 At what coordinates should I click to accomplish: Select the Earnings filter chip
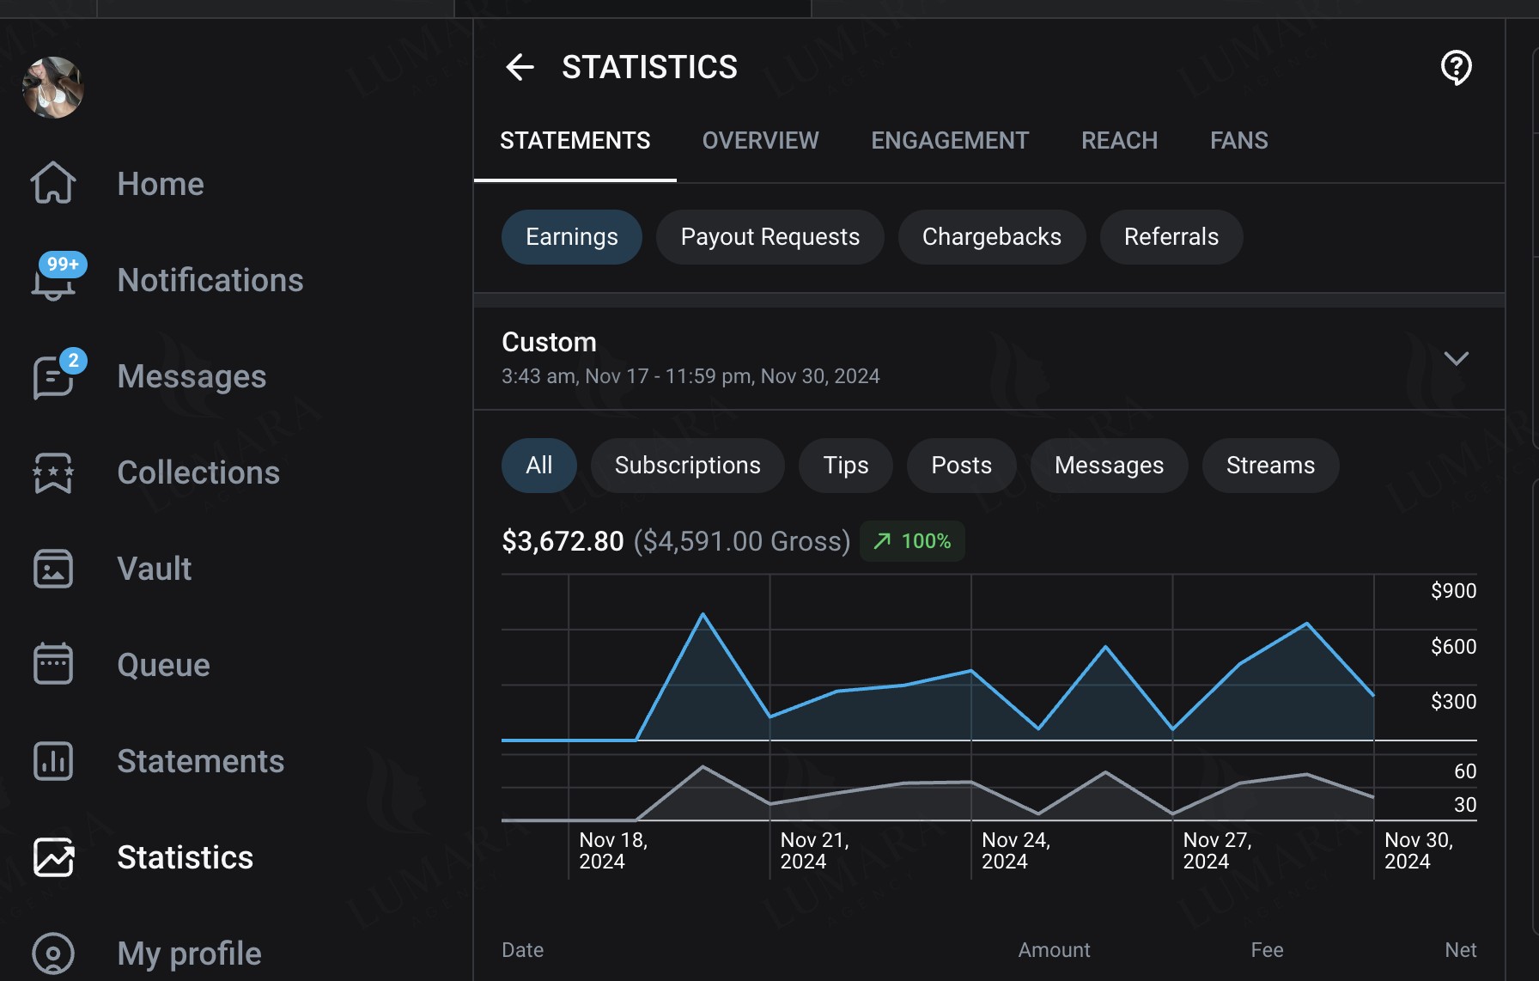coord(572,237)
